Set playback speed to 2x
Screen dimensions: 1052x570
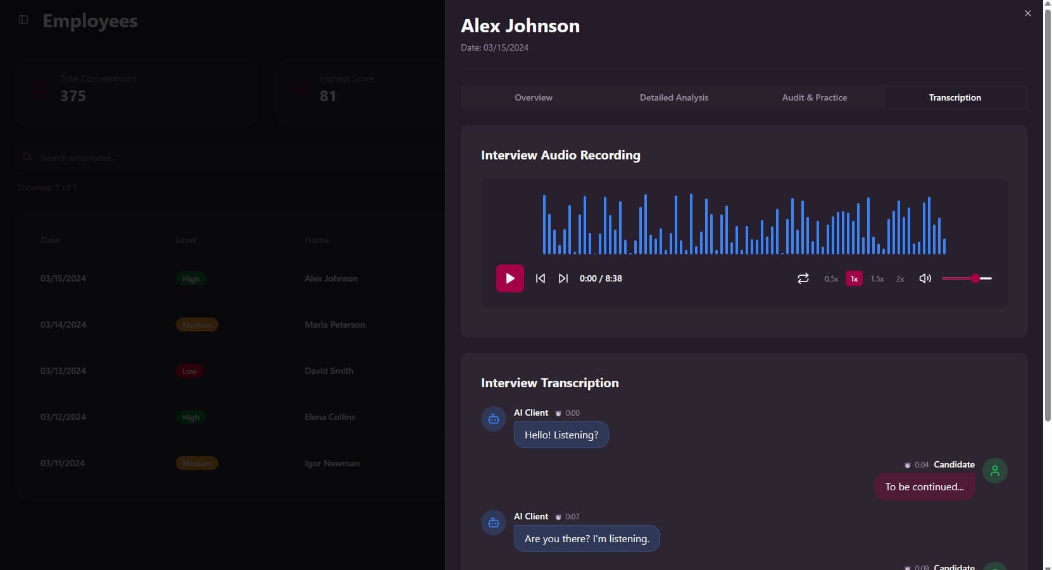900,278
